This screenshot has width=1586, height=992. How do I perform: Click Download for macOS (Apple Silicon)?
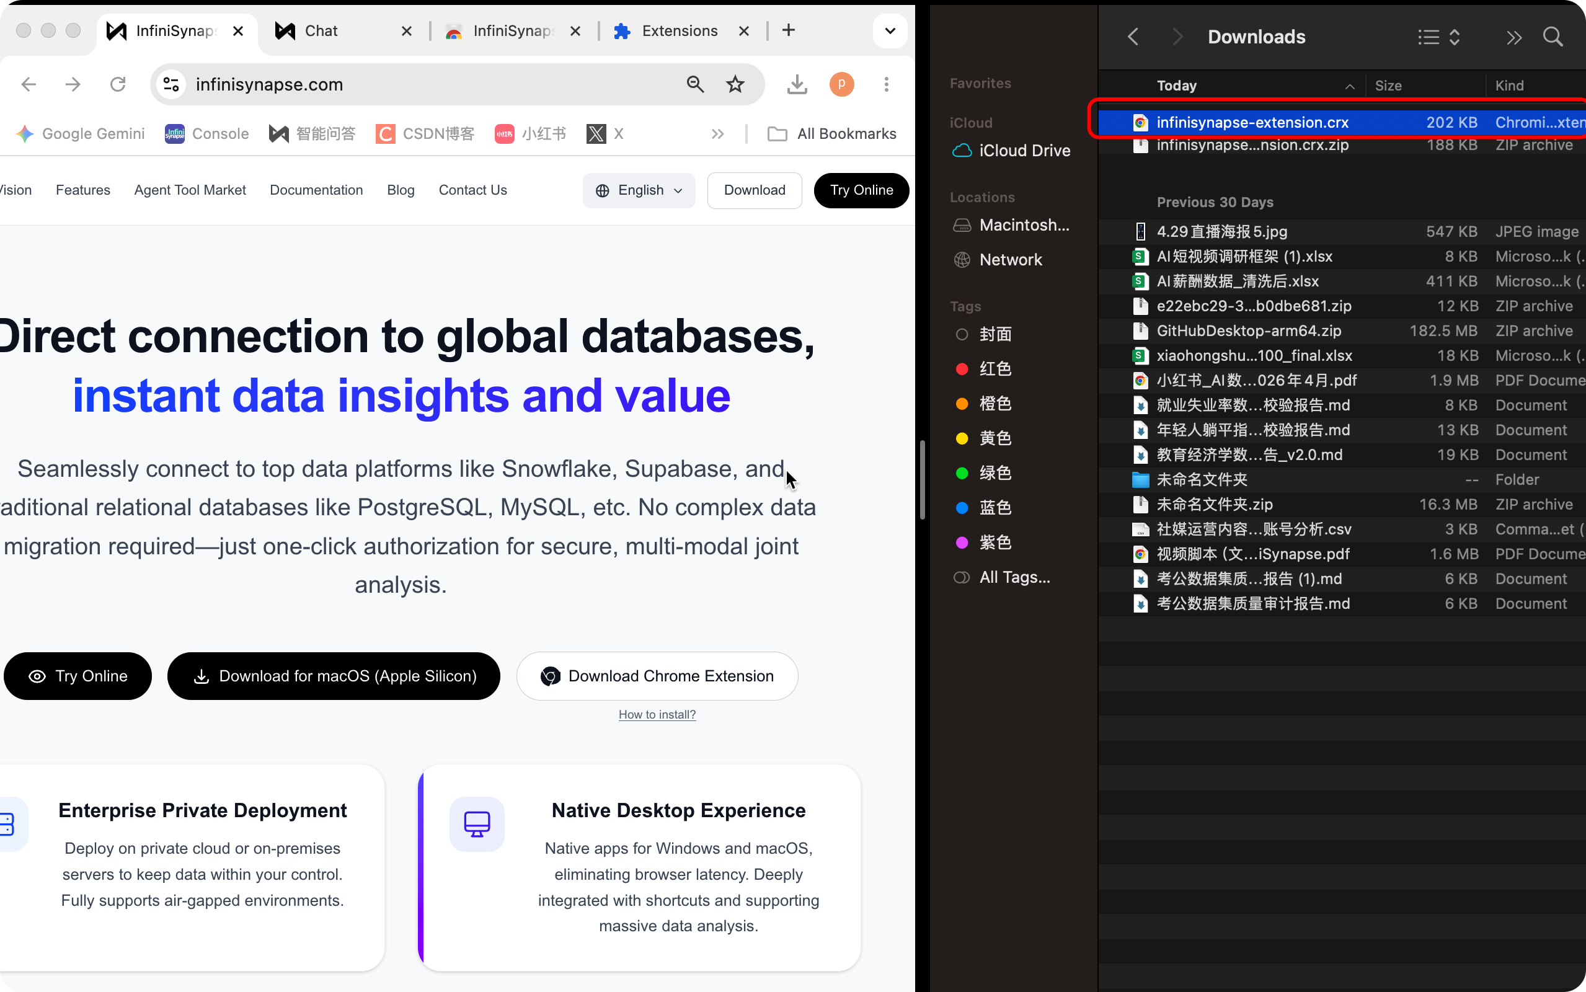pyautogui.click(x=334, y=676)
